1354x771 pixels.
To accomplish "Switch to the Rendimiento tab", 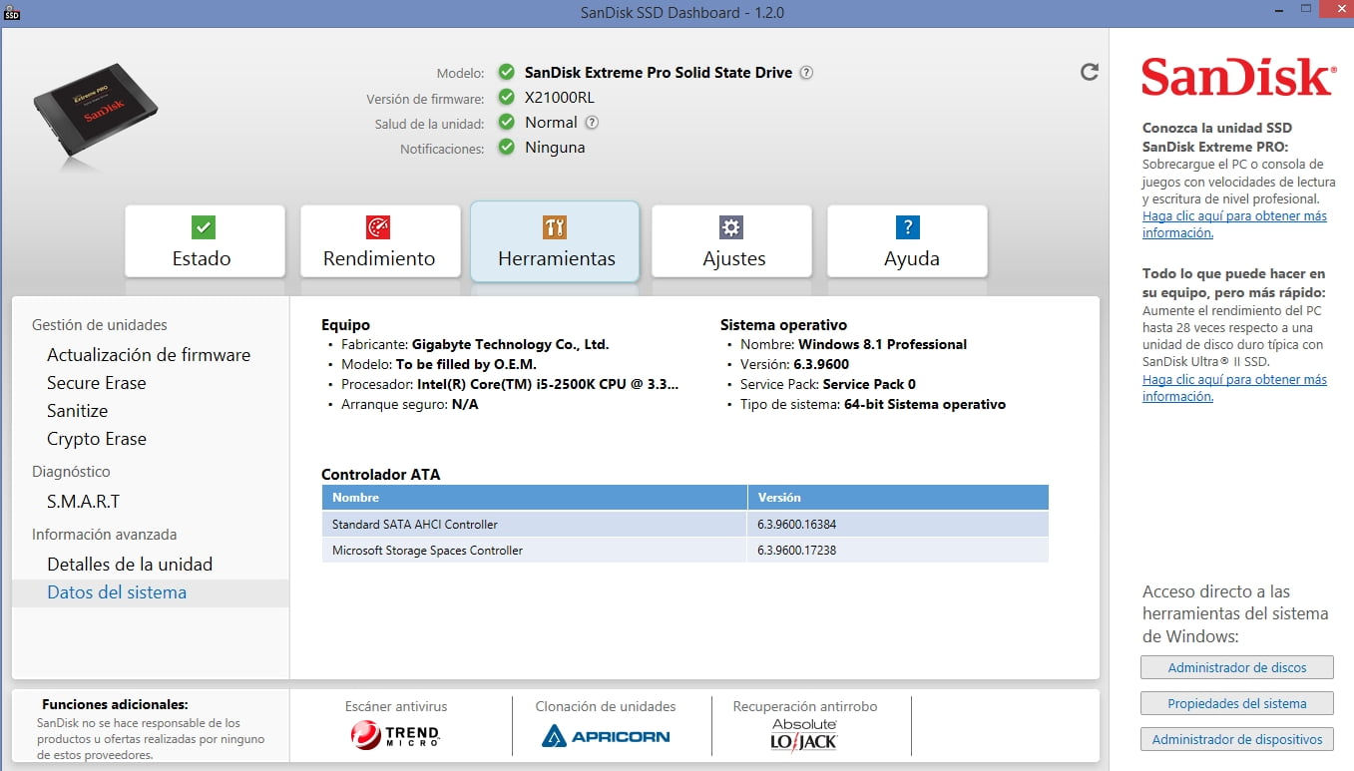I will coord(380,241).
